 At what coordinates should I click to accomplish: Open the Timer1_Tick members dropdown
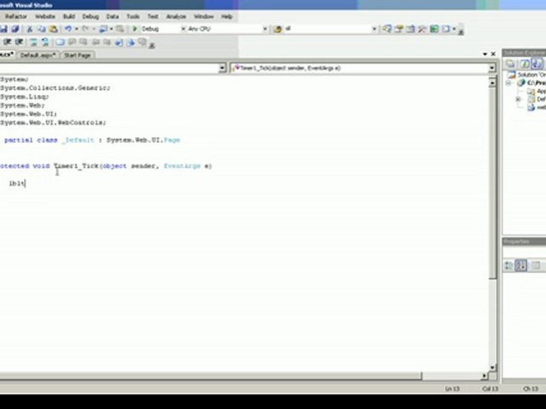pos(492,68)
